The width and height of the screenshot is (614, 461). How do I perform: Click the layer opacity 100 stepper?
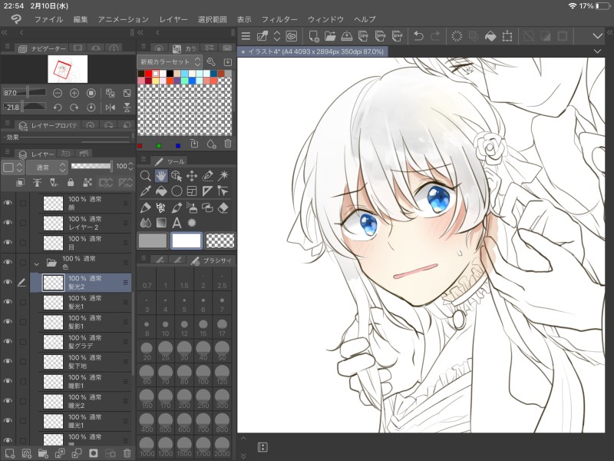click(x=130, y=167)
